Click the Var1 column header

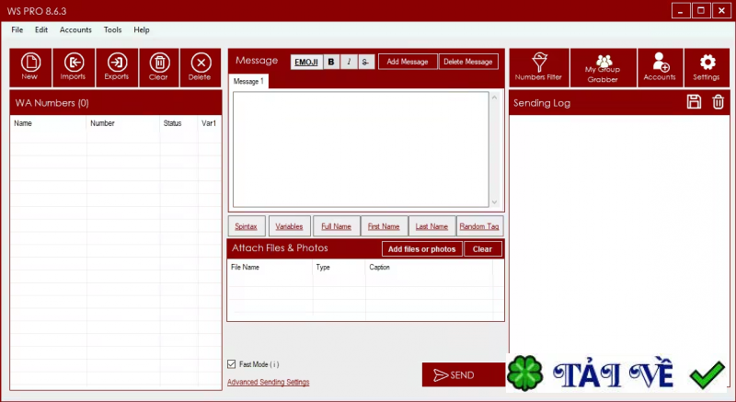(x=210, y=123)
